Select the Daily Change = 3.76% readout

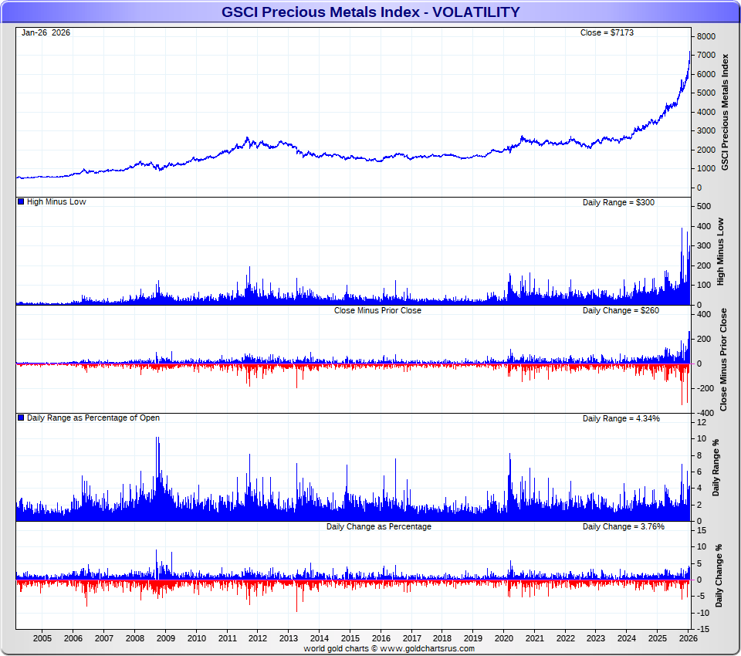623,526
